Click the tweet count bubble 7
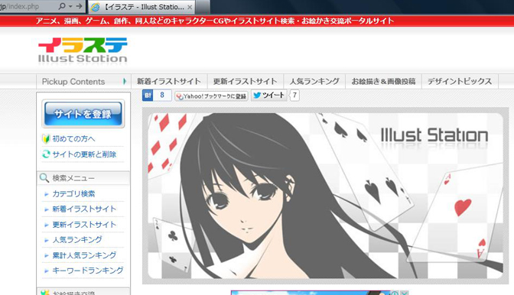 [294, 96]
